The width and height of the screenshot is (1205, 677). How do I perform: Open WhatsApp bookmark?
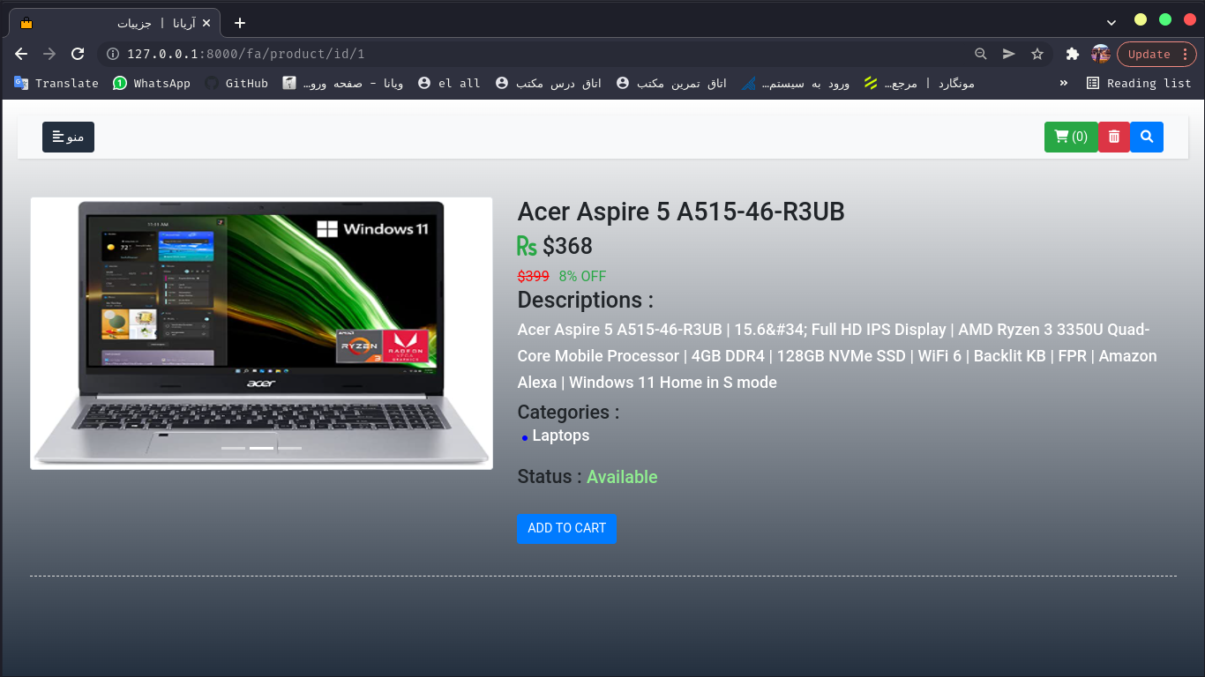152,83
